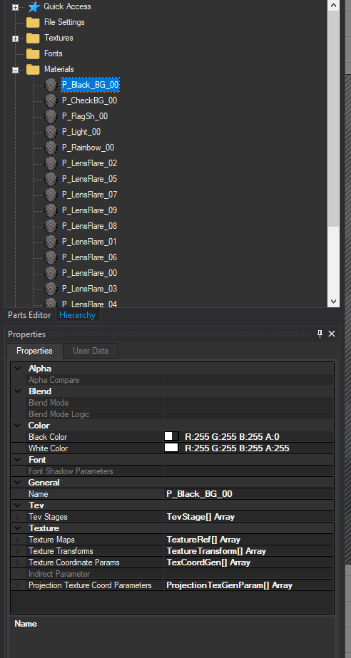Screen dimensions: 351x658
Task: Click the Materials folder icon
Action: pyautogui.click(x=33, y=69)
